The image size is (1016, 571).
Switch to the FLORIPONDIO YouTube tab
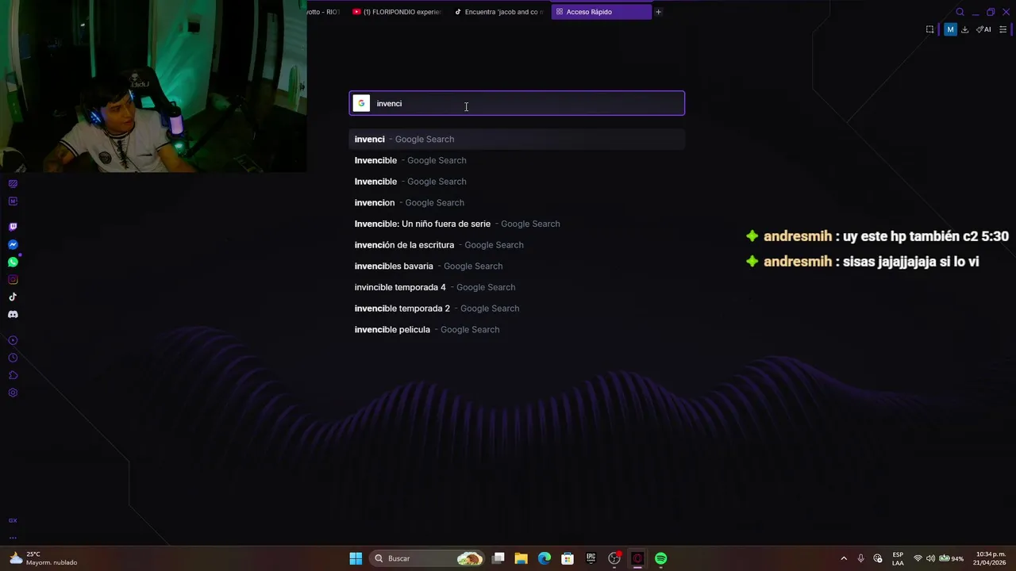(x=397, y=12)
